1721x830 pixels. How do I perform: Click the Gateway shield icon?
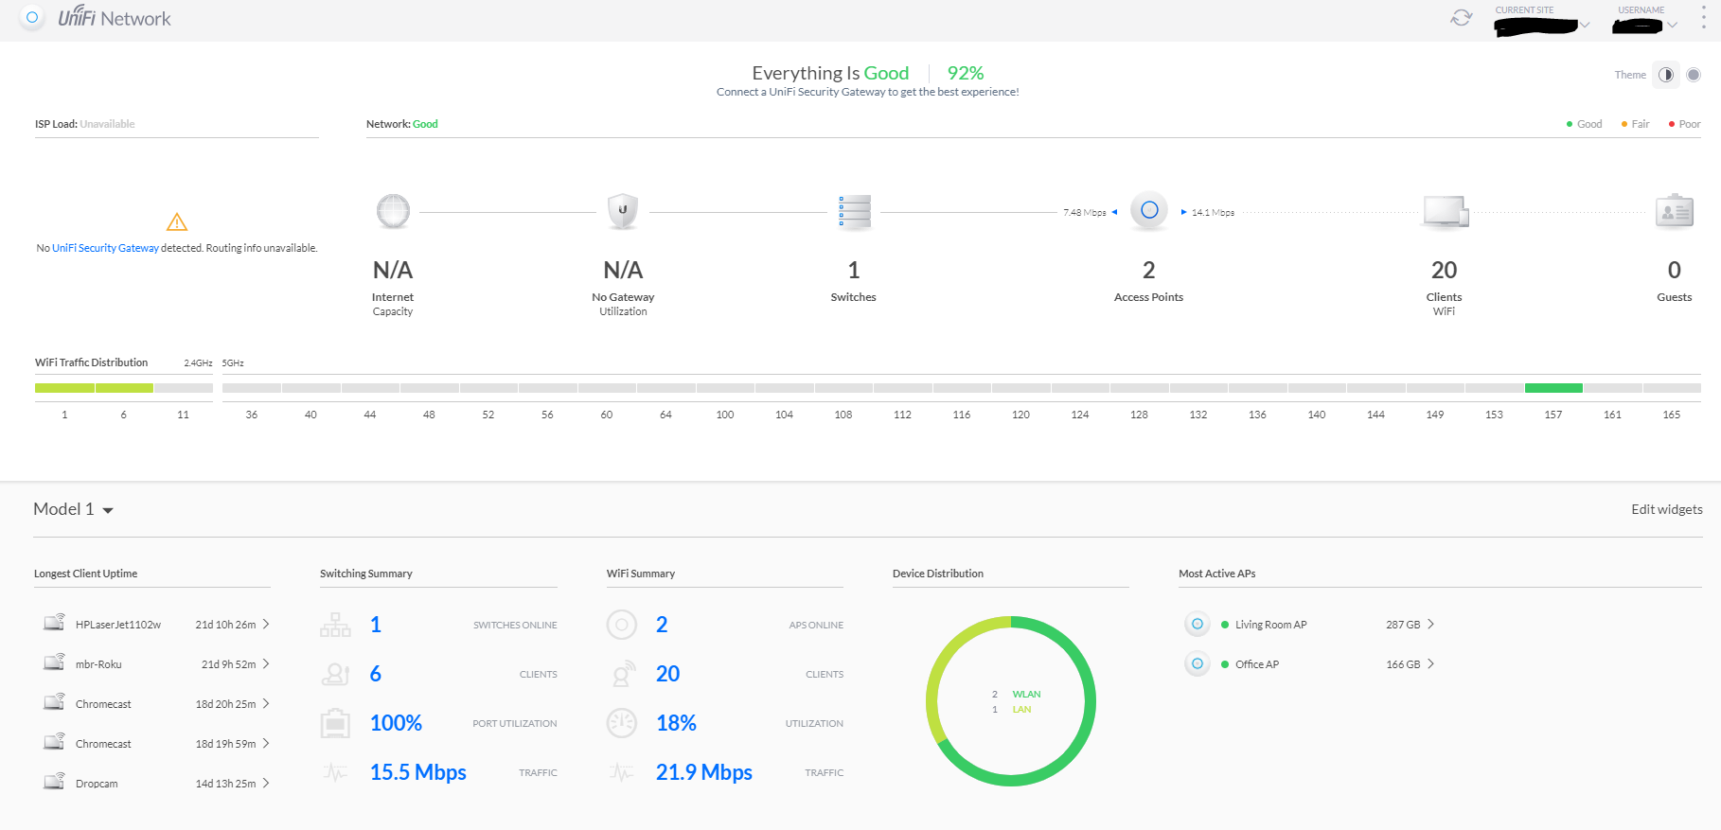point(623,212)
